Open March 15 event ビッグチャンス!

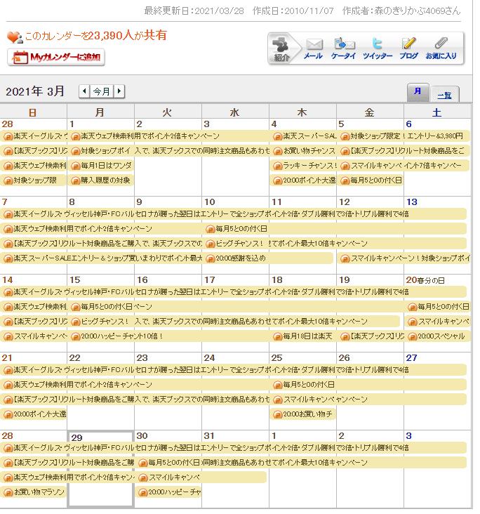(101, 322)
